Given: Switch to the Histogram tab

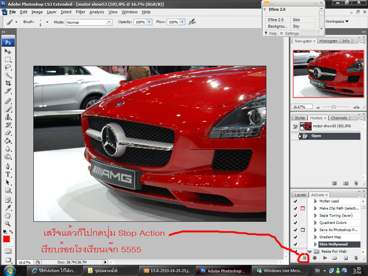Looking at the screenshot, I should (x=328, y=41).
